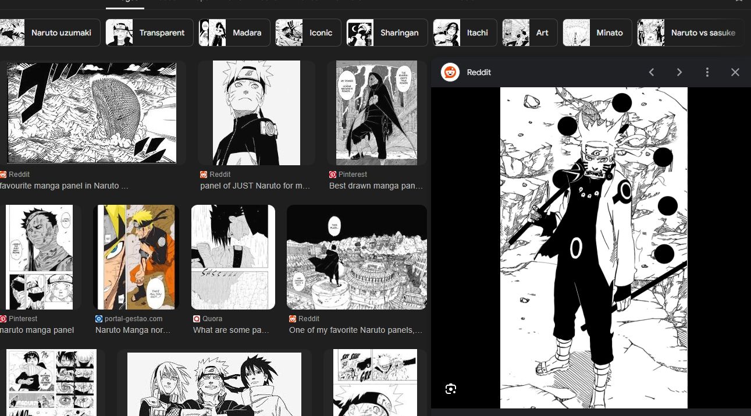Search inside image with Lens icon
This screenshot has height=416, width=751.
450,389
